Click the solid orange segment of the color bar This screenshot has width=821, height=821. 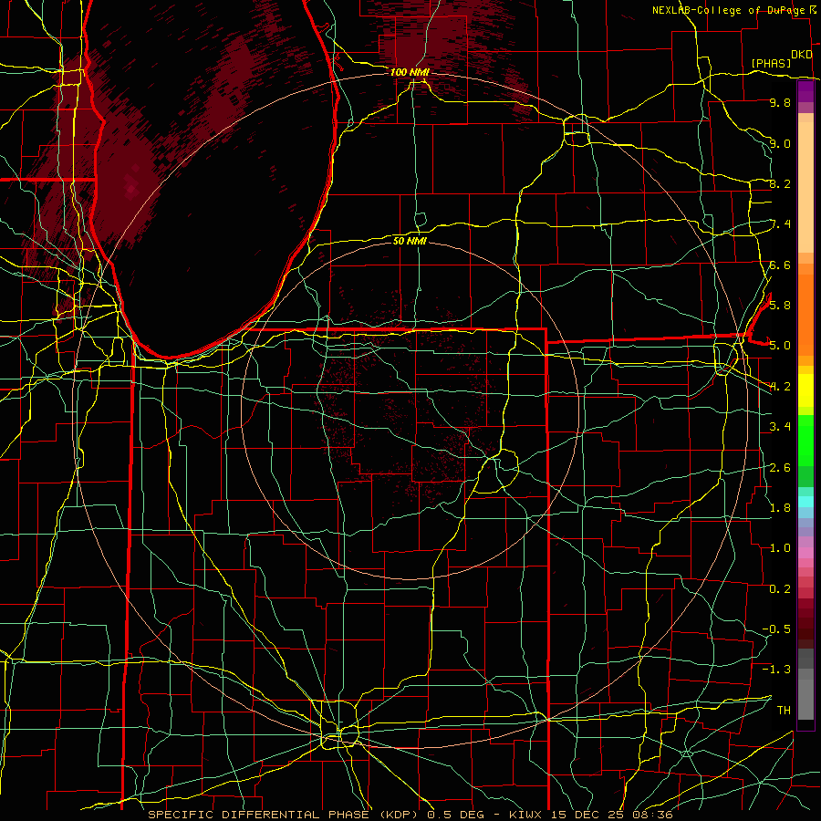point(805,315)
